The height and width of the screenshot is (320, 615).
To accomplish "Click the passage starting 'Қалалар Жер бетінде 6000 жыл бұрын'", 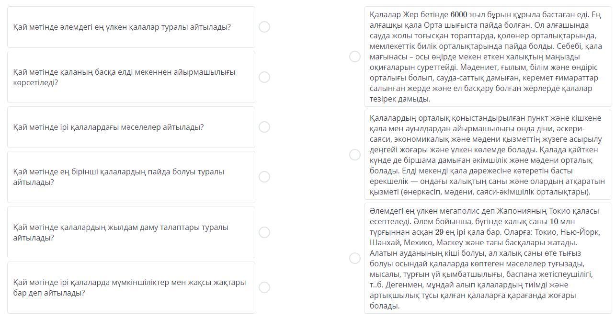I will 488,57.
